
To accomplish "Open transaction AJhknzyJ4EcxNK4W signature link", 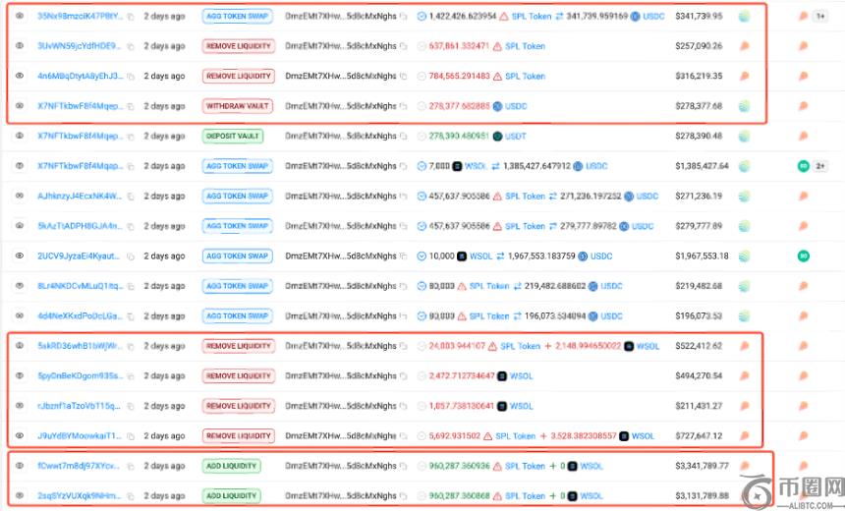I will [x=80, y=197].
